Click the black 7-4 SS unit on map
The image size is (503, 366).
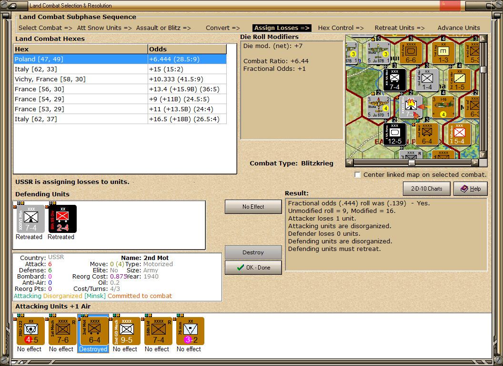[394, 79]
